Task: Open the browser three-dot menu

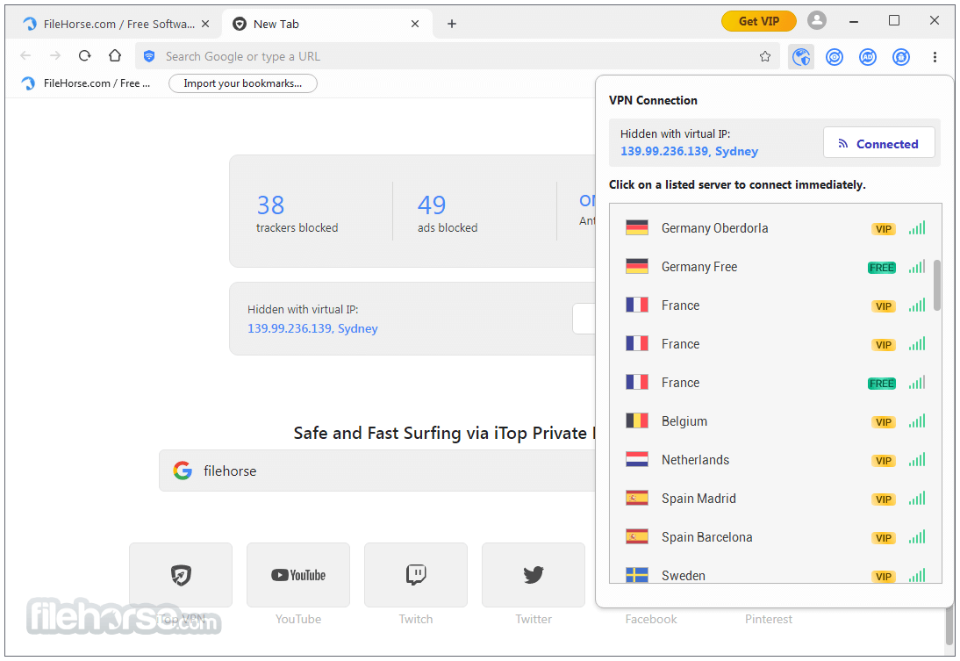Action: point(935,57)
